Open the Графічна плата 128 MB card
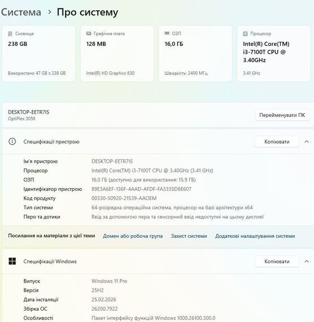Image resolution: width=314 pixels, height=322 pixels. tap(117, 54)
